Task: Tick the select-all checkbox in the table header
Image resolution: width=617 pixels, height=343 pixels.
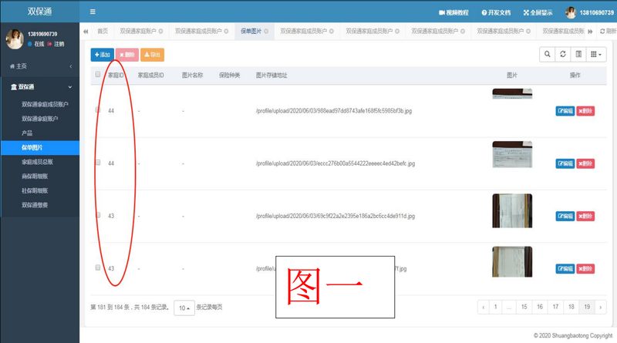Action: point(98,74)
